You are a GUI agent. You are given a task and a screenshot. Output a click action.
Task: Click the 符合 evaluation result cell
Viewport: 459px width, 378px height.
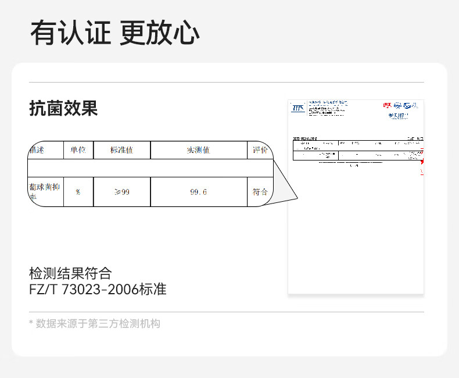pyautogui.click(x=260, y=192)
